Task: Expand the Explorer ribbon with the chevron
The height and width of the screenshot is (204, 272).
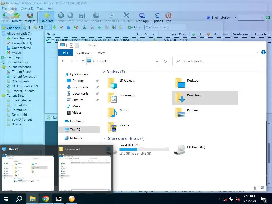Action: (x=258, y=52)
